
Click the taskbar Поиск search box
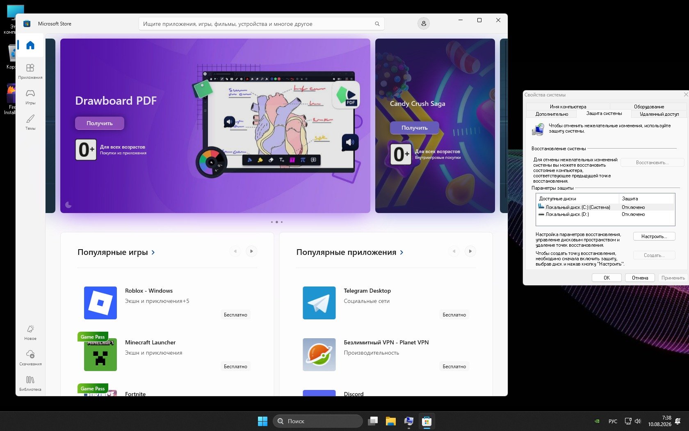click(x=318, y=421)
